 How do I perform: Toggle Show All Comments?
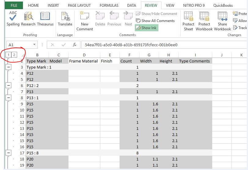pos(155,21)
